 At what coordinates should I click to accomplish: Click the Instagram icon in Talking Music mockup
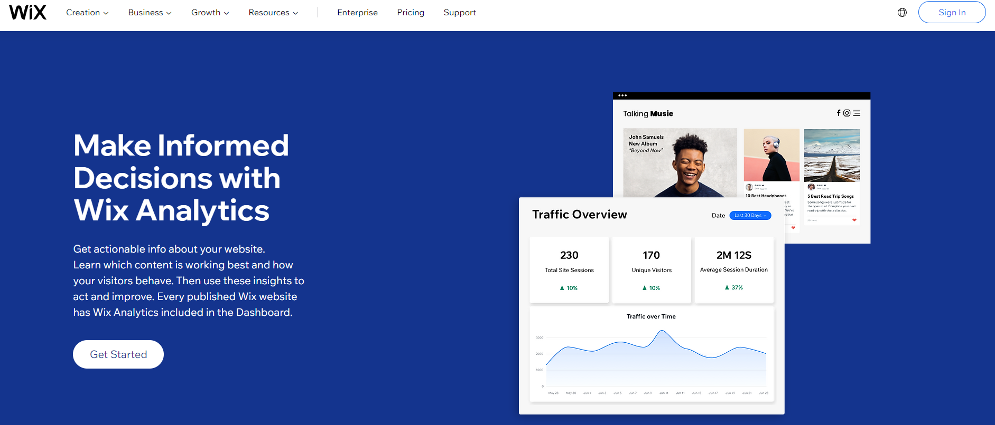pyautogui.click(x=847, y=113)
